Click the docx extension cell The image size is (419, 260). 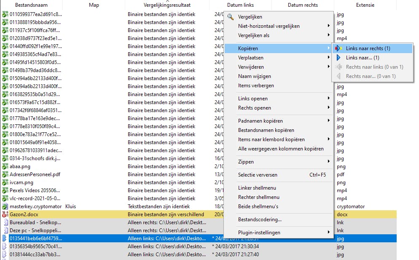(342, 214)
